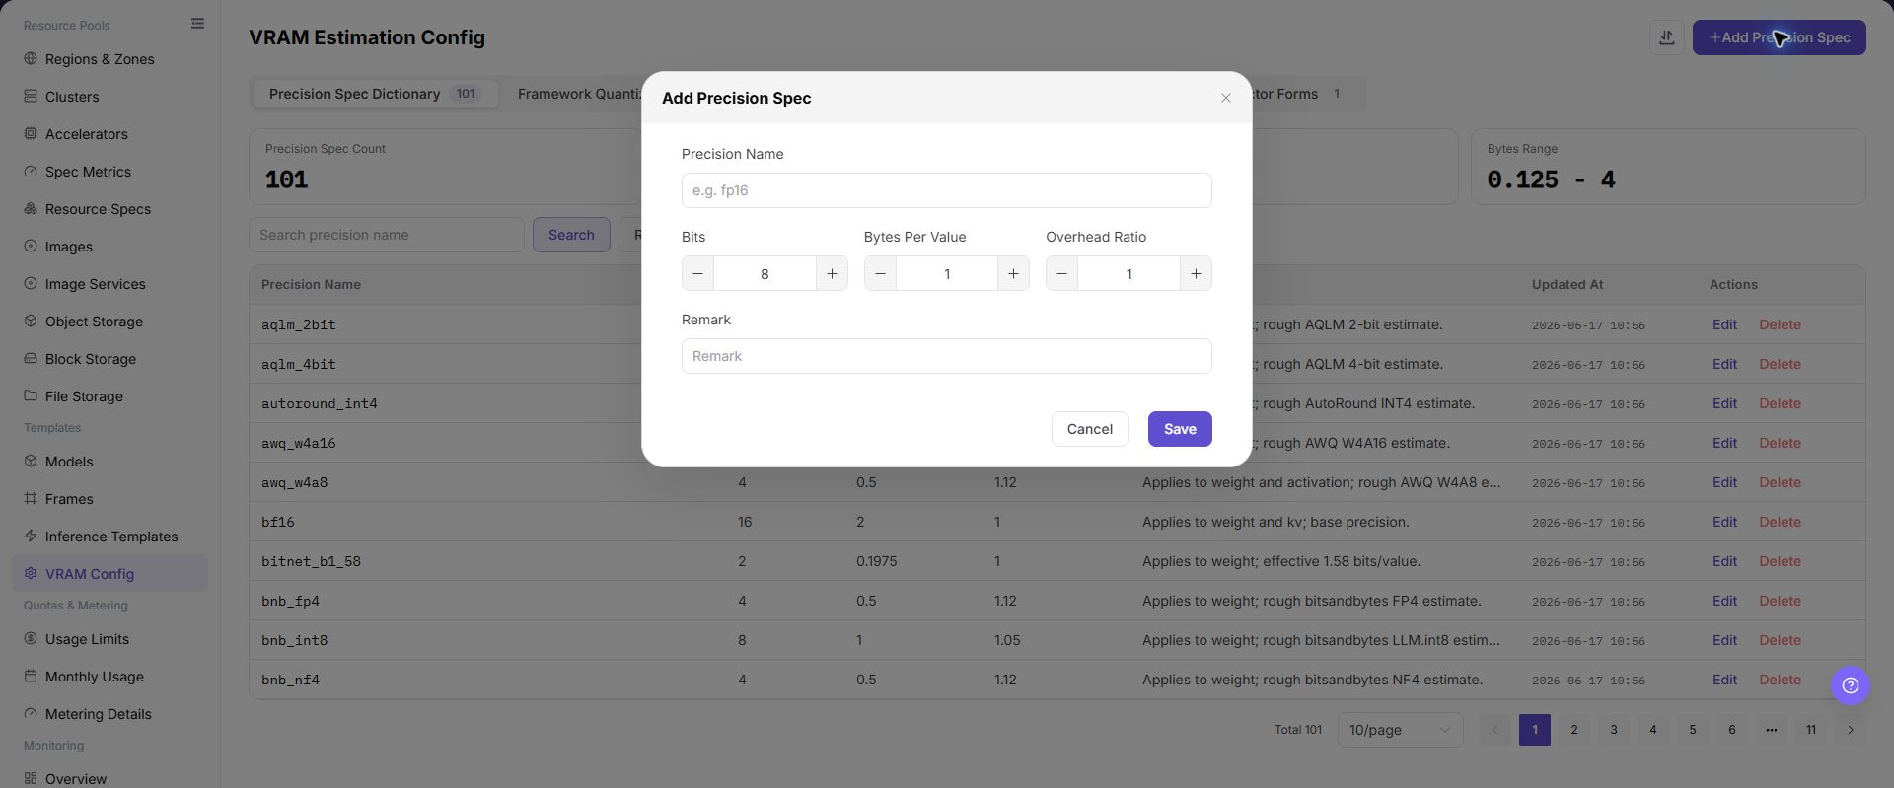Screen dimensions: 1894x788
Task: Decrease the Bits value
Action: (x=697, y=274)
